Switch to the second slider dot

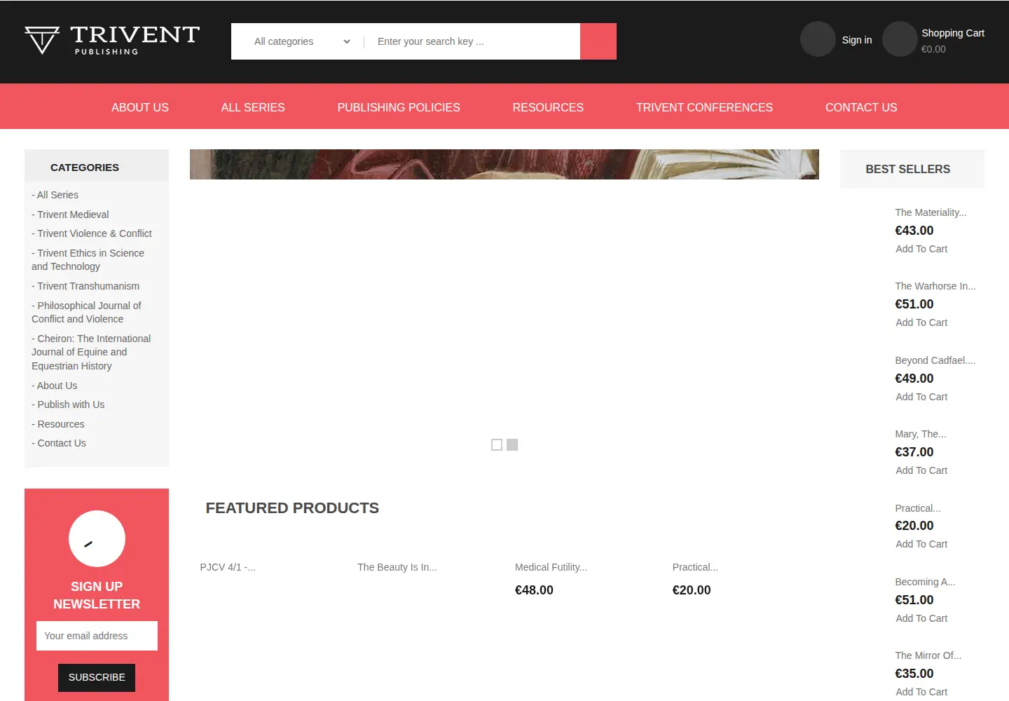512,445
